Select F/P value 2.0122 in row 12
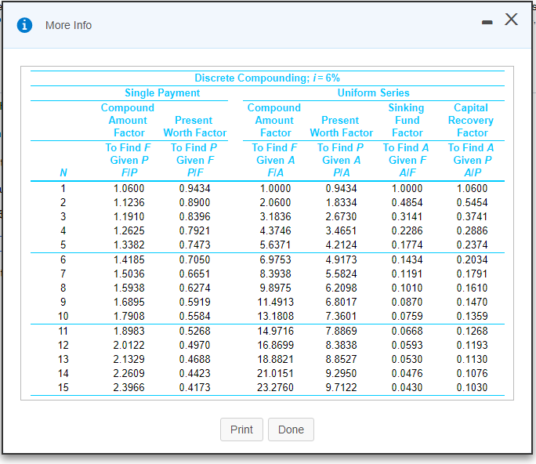Image resolution: width=536 pixels, height=464 pixels. pos(129,345)
